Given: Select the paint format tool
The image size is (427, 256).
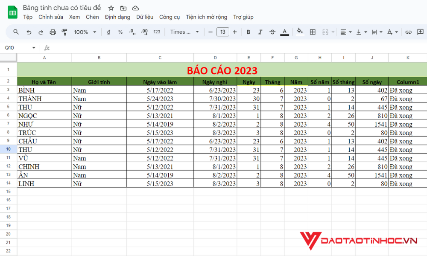Looking at the screenshot, I should click(64, 32).
